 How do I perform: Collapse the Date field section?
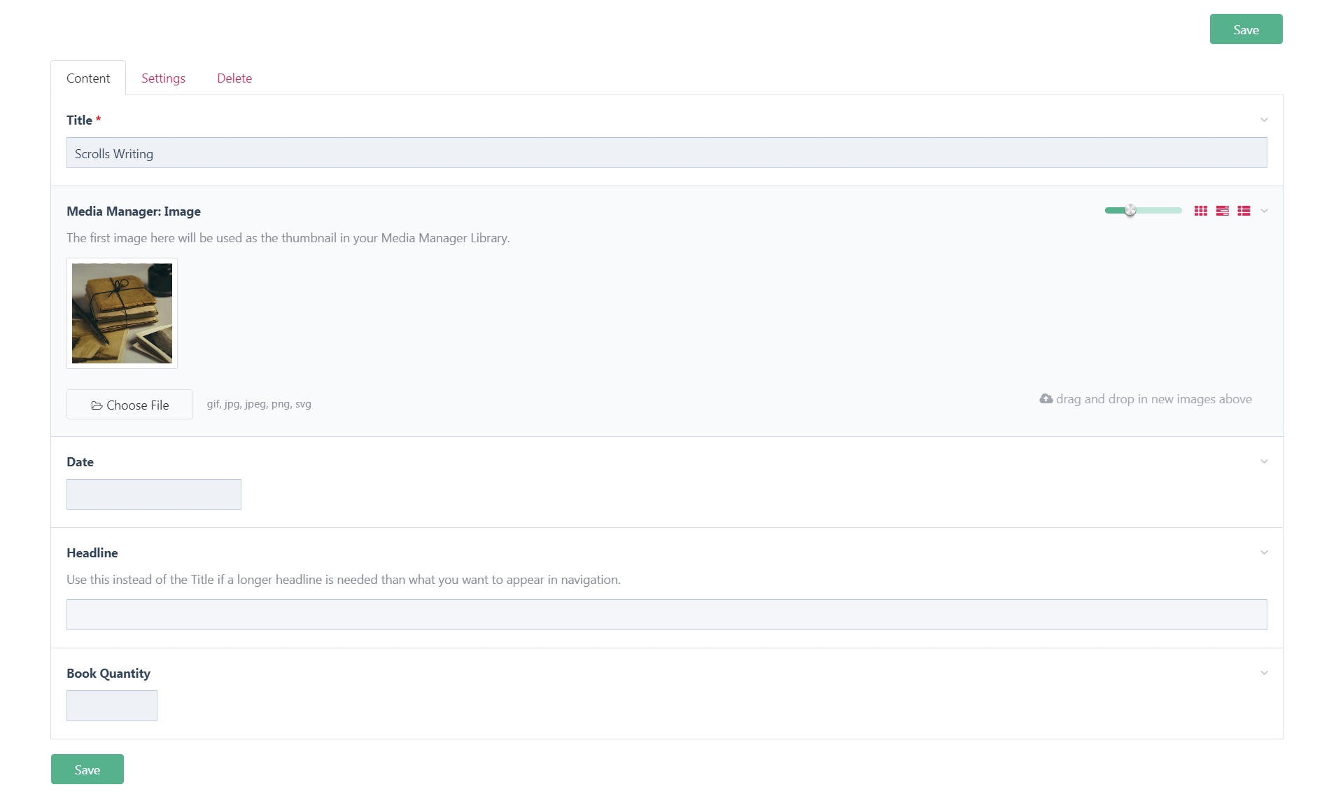coord(1264,461)
